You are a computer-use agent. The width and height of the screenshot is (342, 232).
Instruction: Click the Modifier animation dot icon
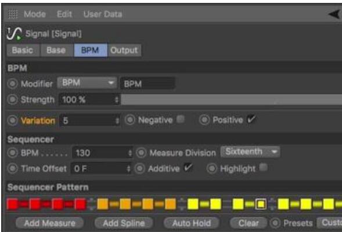click(12, 84)
